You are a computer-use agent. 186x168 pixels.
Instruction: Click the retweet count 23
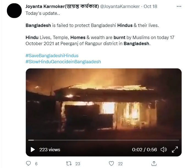click(x=78, y=164)
